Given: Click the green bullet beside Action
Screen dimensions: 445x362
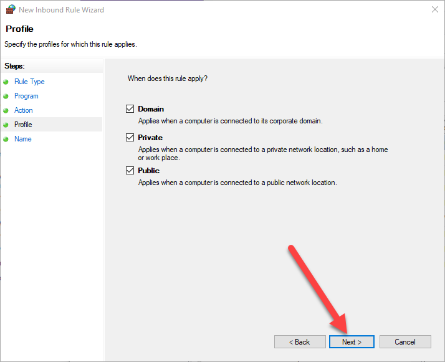Looking at the screenshot, I should [6, 110].
